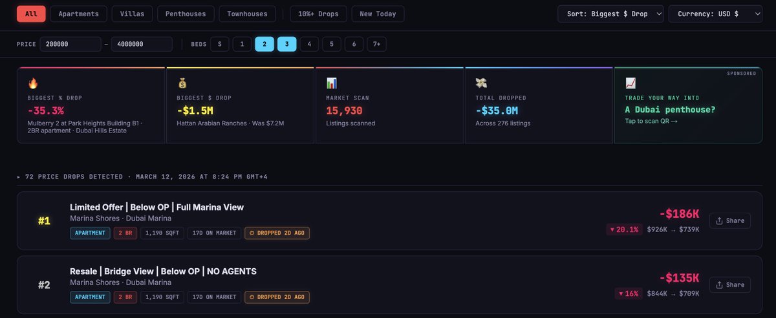Open the 'A Dubai penthouse?' sponsored link
The width and height of the screenshot is (776, 318).
pos(671,110)
